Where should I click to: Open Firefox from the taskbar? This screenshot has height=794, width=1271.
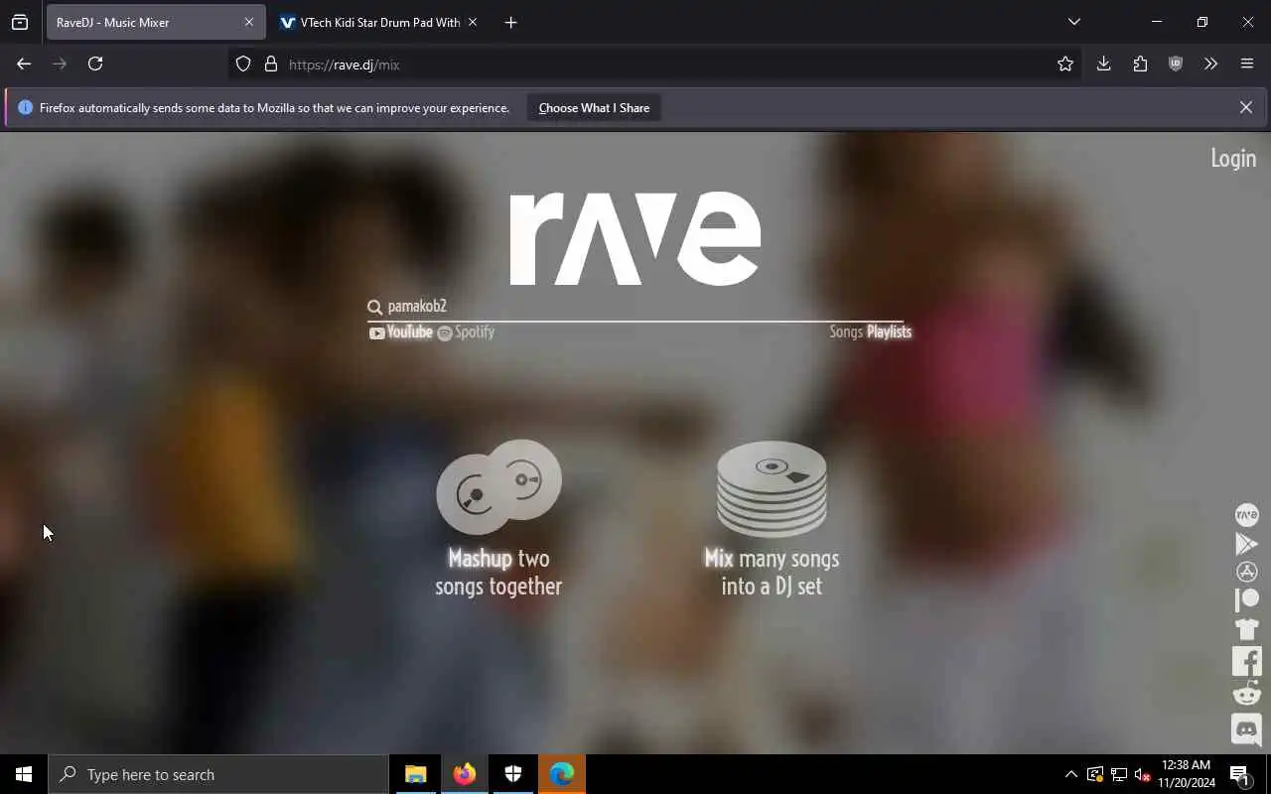[x=465, y=774]
